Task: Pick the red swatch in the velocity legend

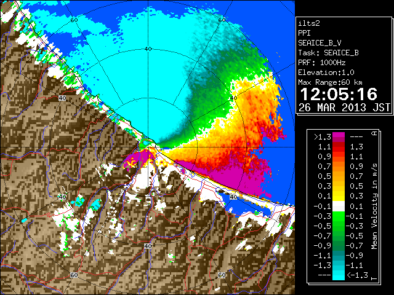Action: [339, 148]
